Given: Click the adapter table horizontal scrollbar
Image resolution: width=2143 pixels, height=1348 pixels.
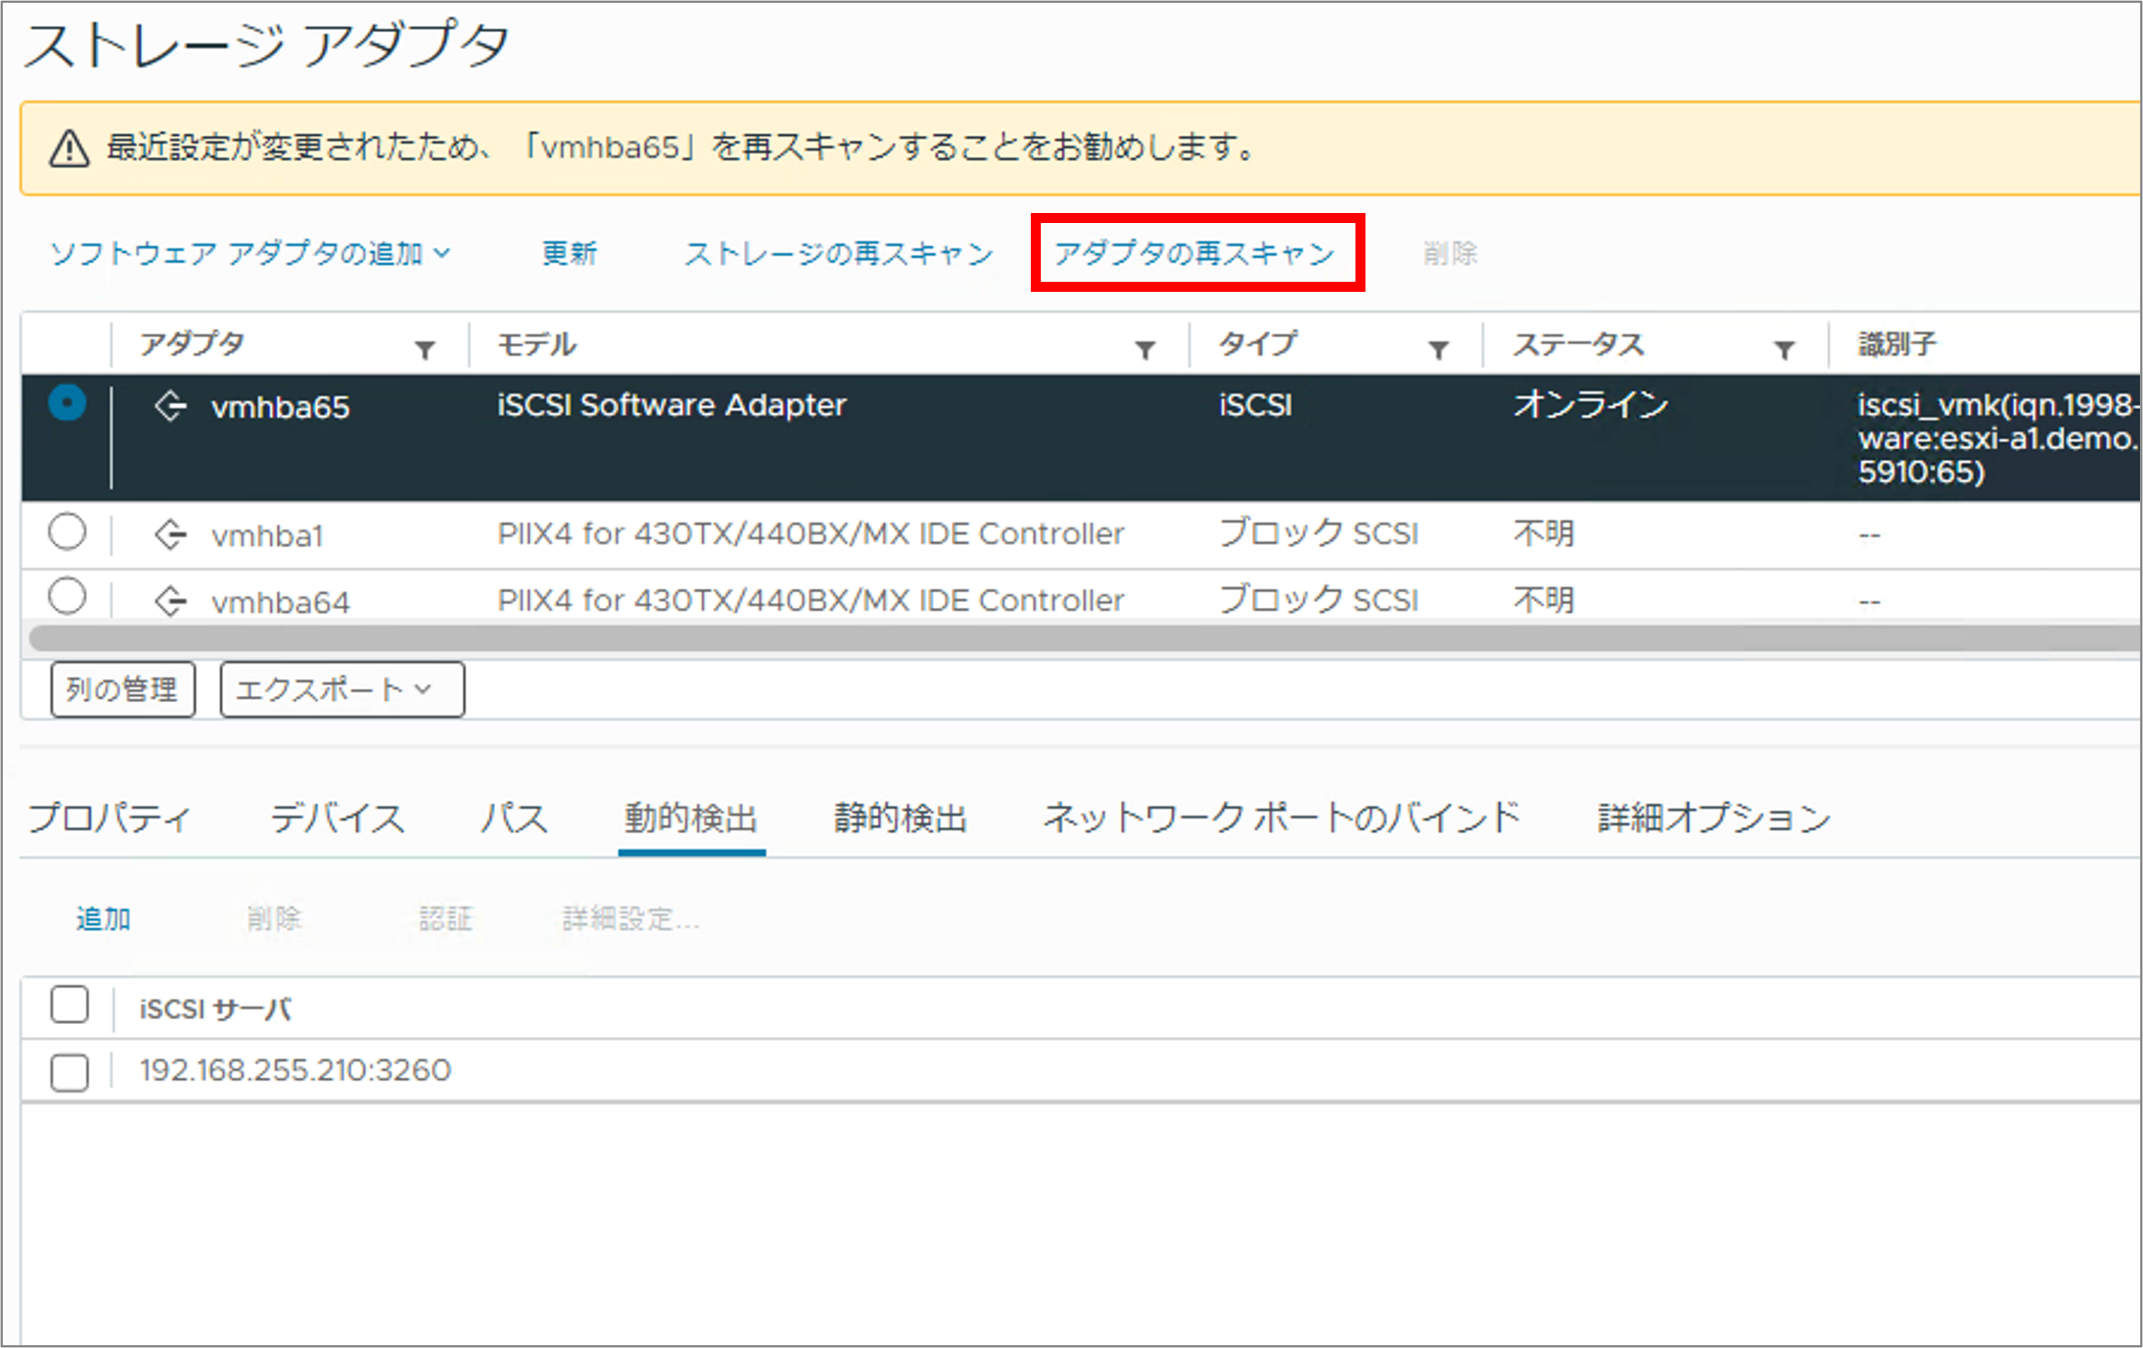Looking at the screenshot, I should [x=1084, y=638].
